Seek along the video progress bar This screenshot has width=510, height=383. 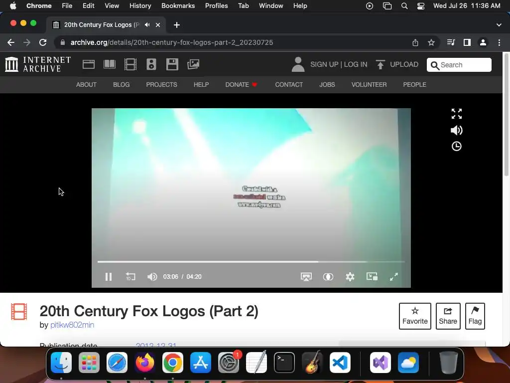pyautogui.click(x=251, y=261)
